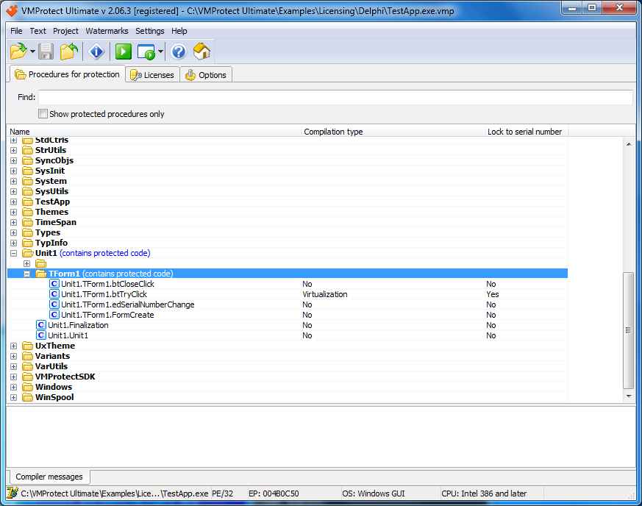Click the Home page house icon
The width and height of the screenshot is (642, 506).
tap(201, 51)
